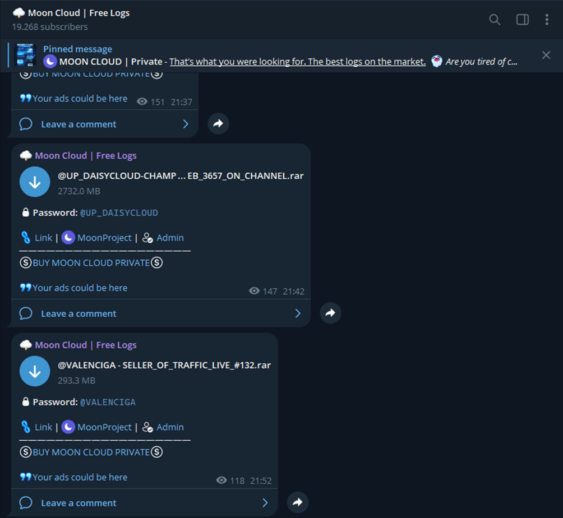Screen dimensions: 563x518
Task: Forward the 21:52 post with share arrow
Action: 298,502
